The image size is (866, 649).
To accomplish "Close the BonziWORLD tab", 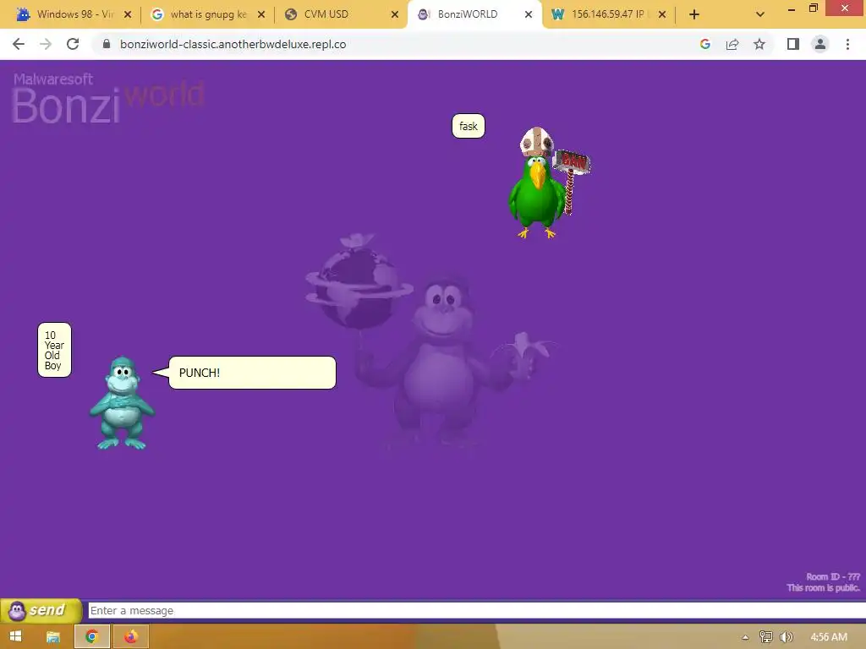I will 529,14.
